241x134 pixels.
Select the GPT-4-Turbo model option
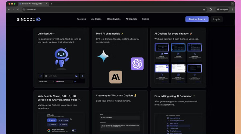[x=63, y=120]
